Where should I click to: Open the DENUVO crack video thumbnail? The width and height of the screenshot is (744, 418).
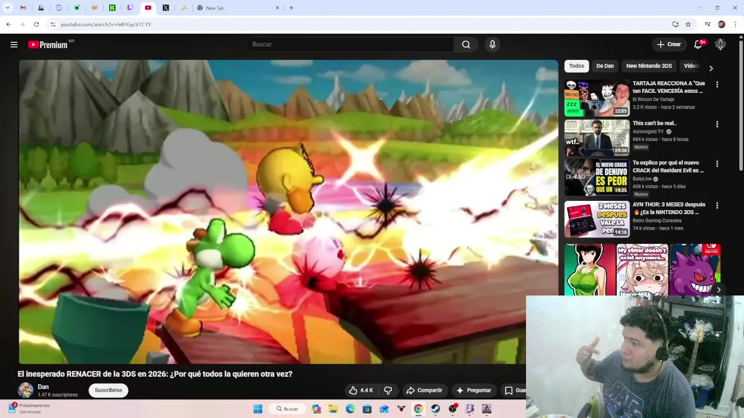(597, 178)
